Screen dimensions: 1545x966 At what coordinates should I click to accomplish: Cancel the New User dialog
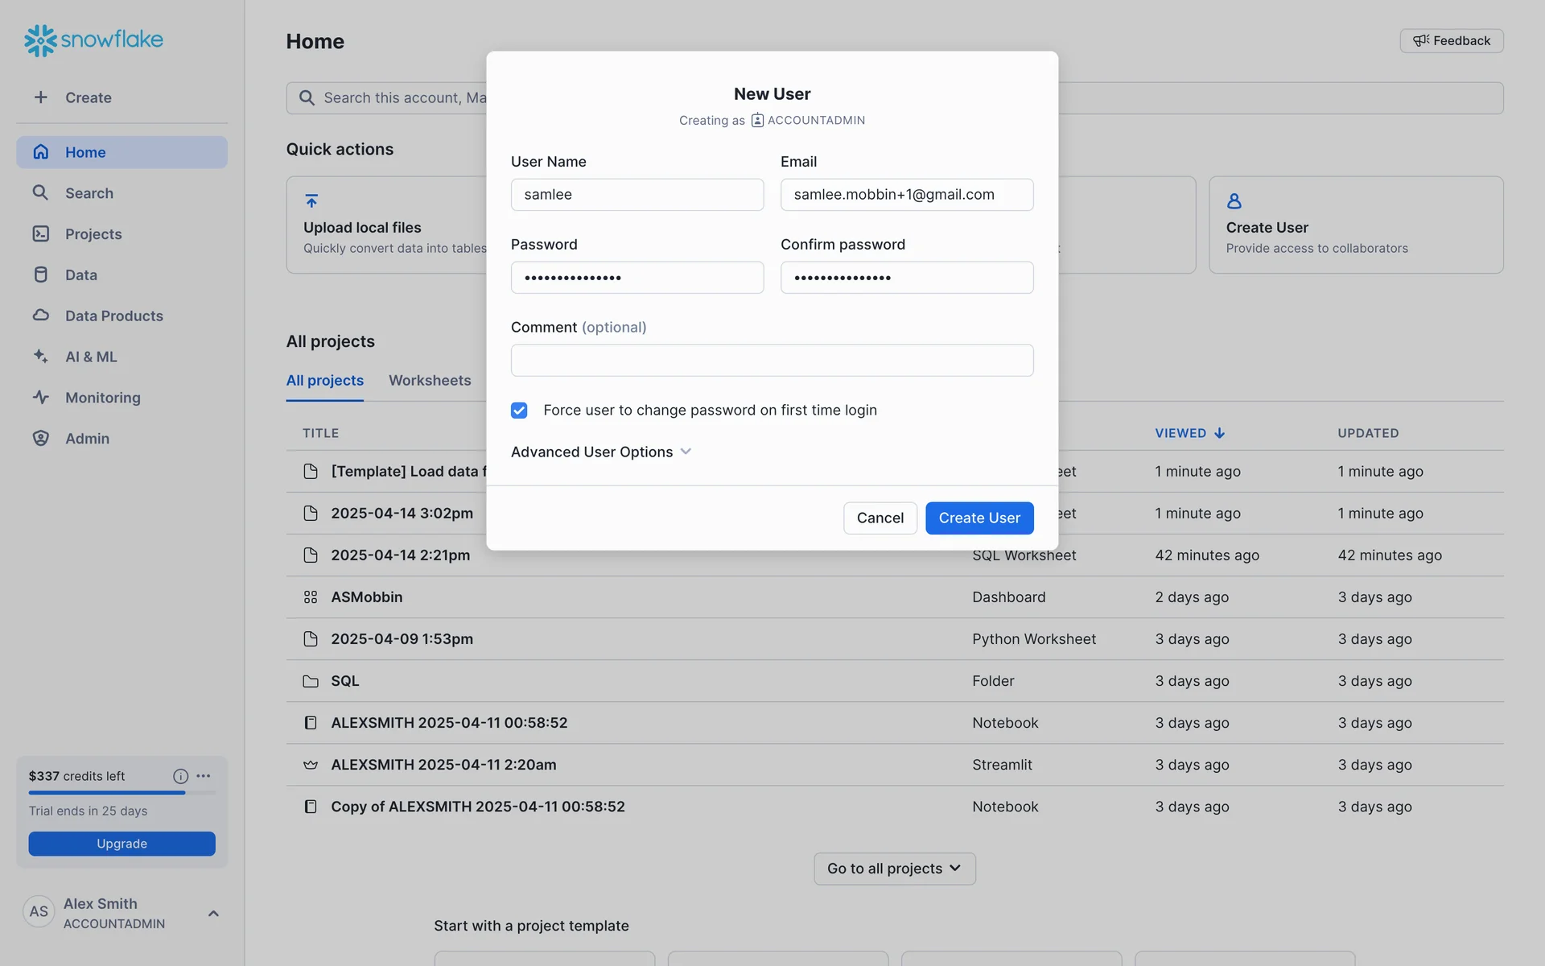click(x=880, y=518)
